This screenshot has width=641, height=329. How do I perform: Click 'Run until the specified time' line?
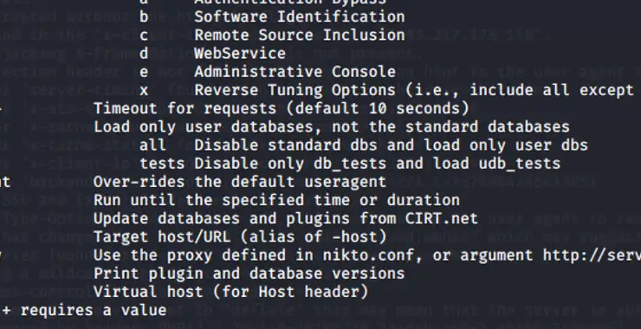[277, 200]
